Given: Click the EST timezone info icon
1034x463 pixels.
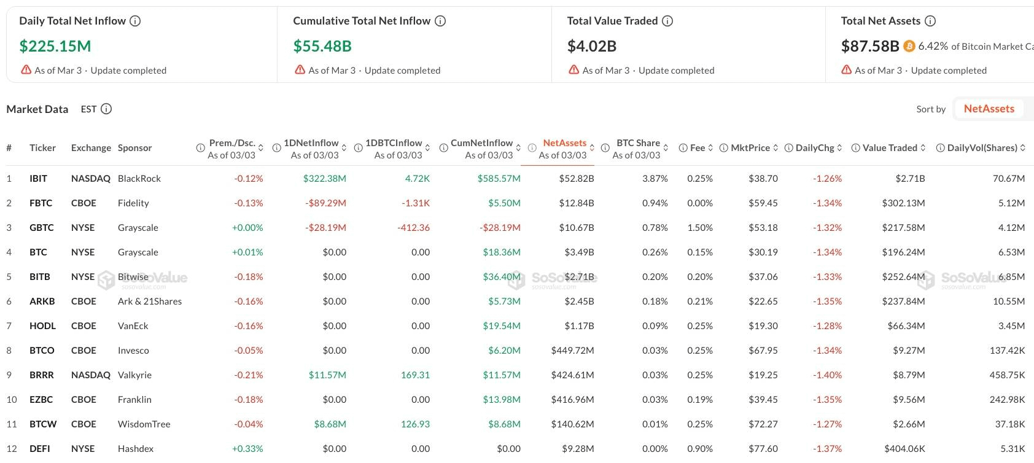Looking at the screenshot, I should click(106, 109).
